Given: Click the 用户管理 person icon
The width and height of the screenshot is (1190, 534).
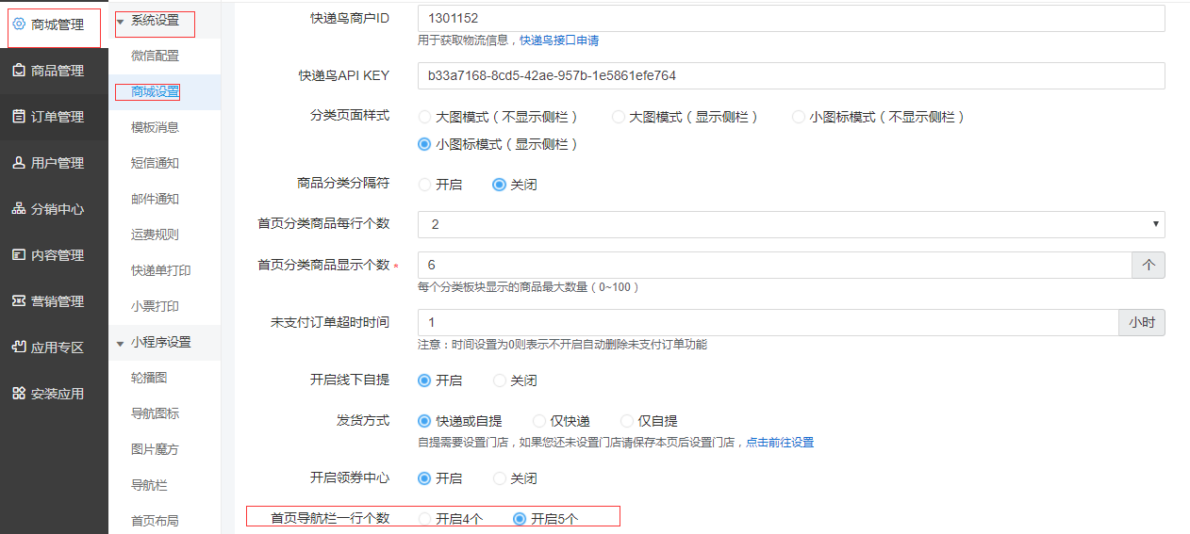Looking at the screenshot, I should [x=19, y=163].
